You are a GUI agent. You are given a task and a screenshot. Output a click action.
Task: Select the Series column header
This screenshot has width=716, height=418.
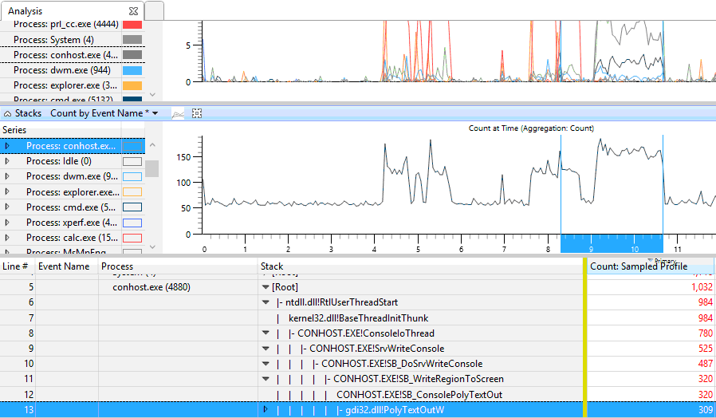point(14,130)
